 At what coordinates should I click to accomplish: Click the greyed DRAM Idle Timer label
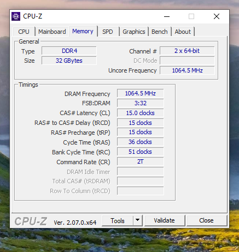pos(89,172)
